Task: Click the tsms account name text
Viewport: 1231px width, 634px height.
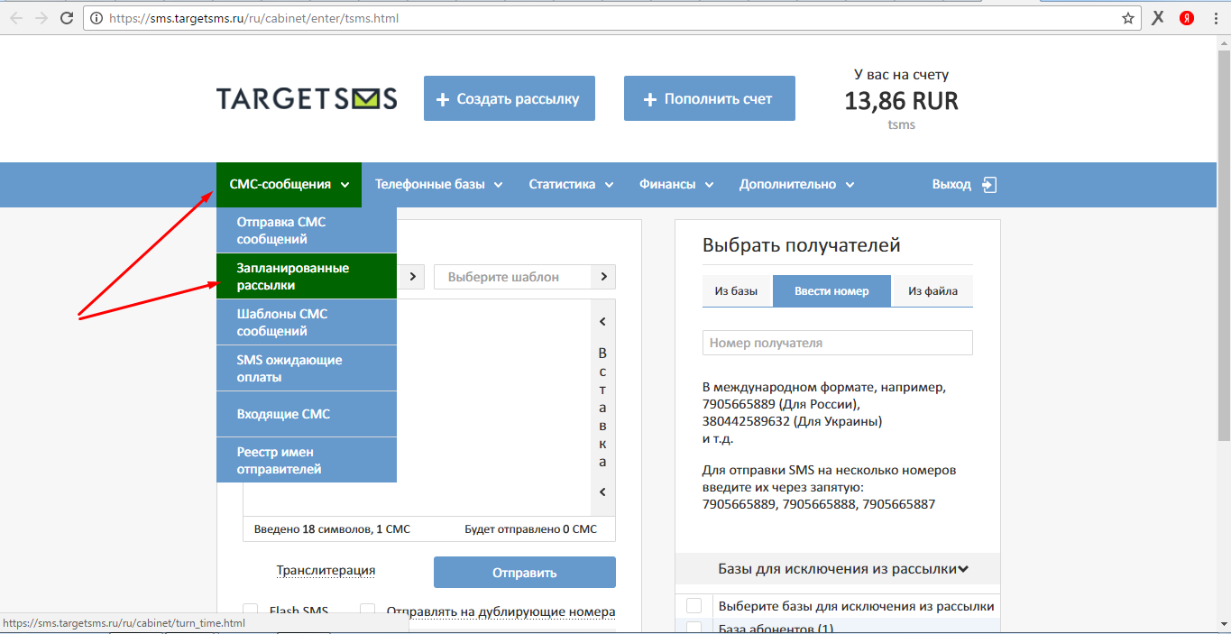Action: point(901,124)
